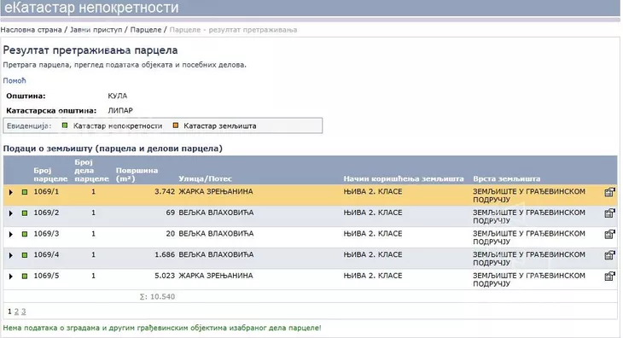Click orange Катастар земљишта legend square
Screen dimensions: 623x338
(176, 125)
